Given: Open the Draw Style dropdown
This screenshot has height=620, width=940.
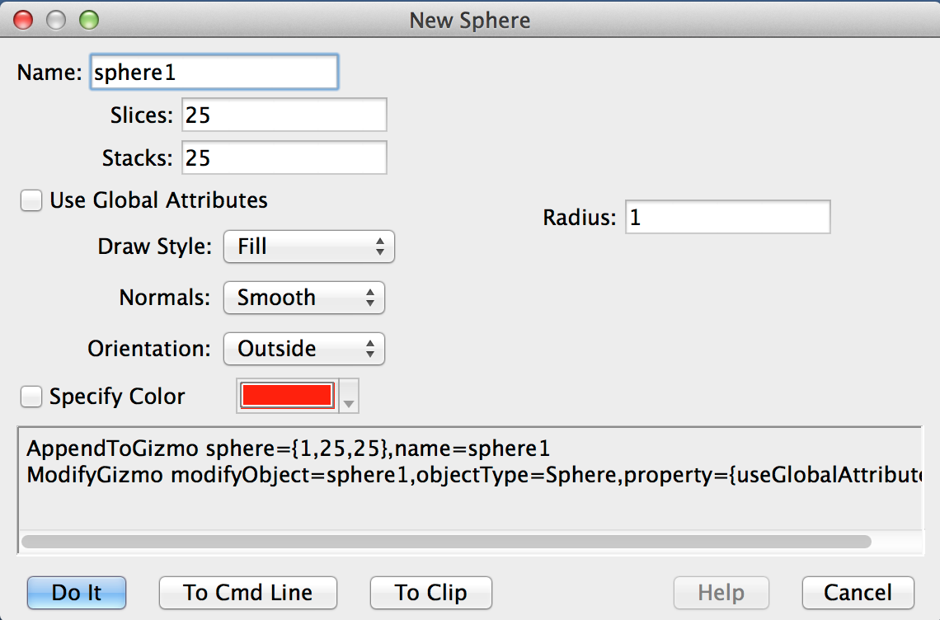Looking at the screenshot, I should 308,247.
